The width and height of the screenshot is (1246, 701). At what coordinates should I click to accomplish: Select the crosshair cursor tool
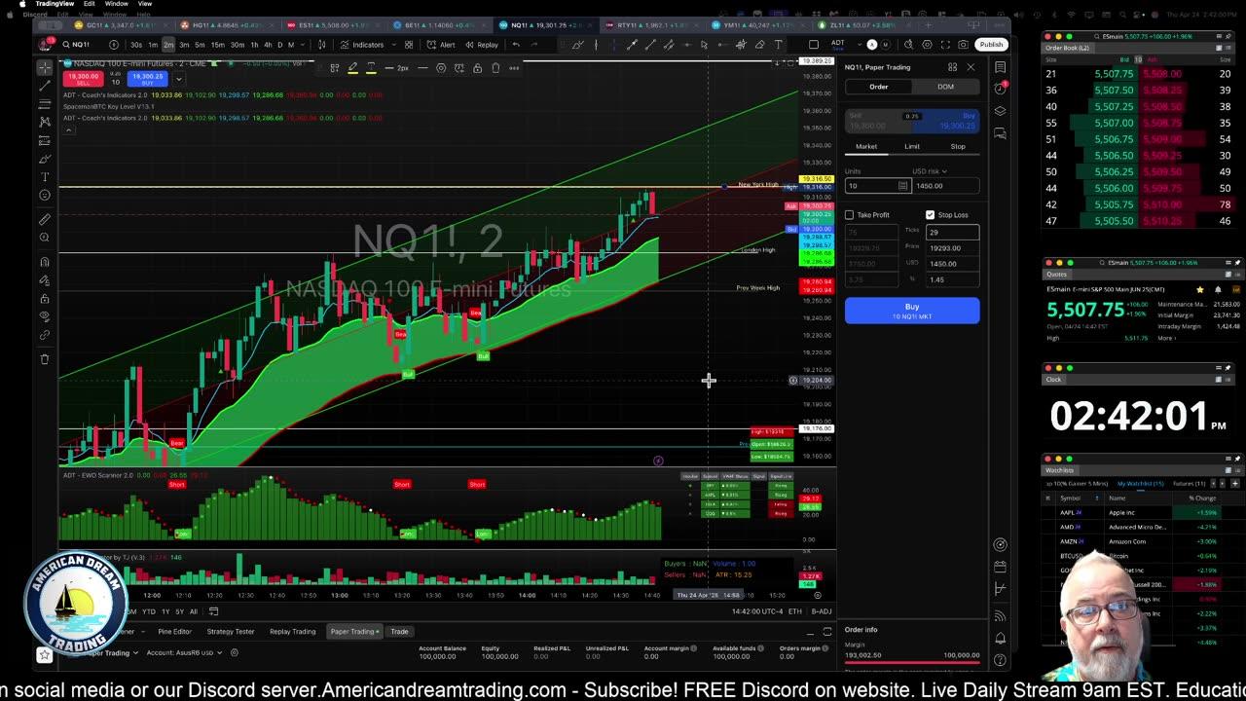click(x=45, y=67)
